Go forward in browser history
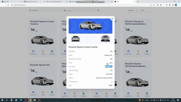 click(5, 5)
